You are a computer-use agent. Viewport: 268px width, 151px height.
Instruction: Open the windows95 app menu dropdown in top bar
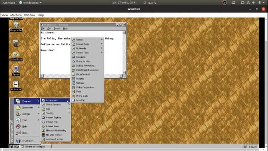pyautogui.click(x=31, y=3)
